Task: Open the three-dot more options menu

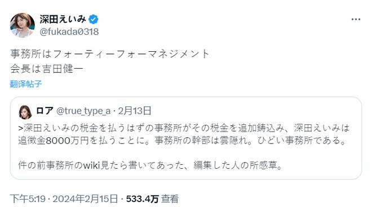Action: (x=356, y=20)
